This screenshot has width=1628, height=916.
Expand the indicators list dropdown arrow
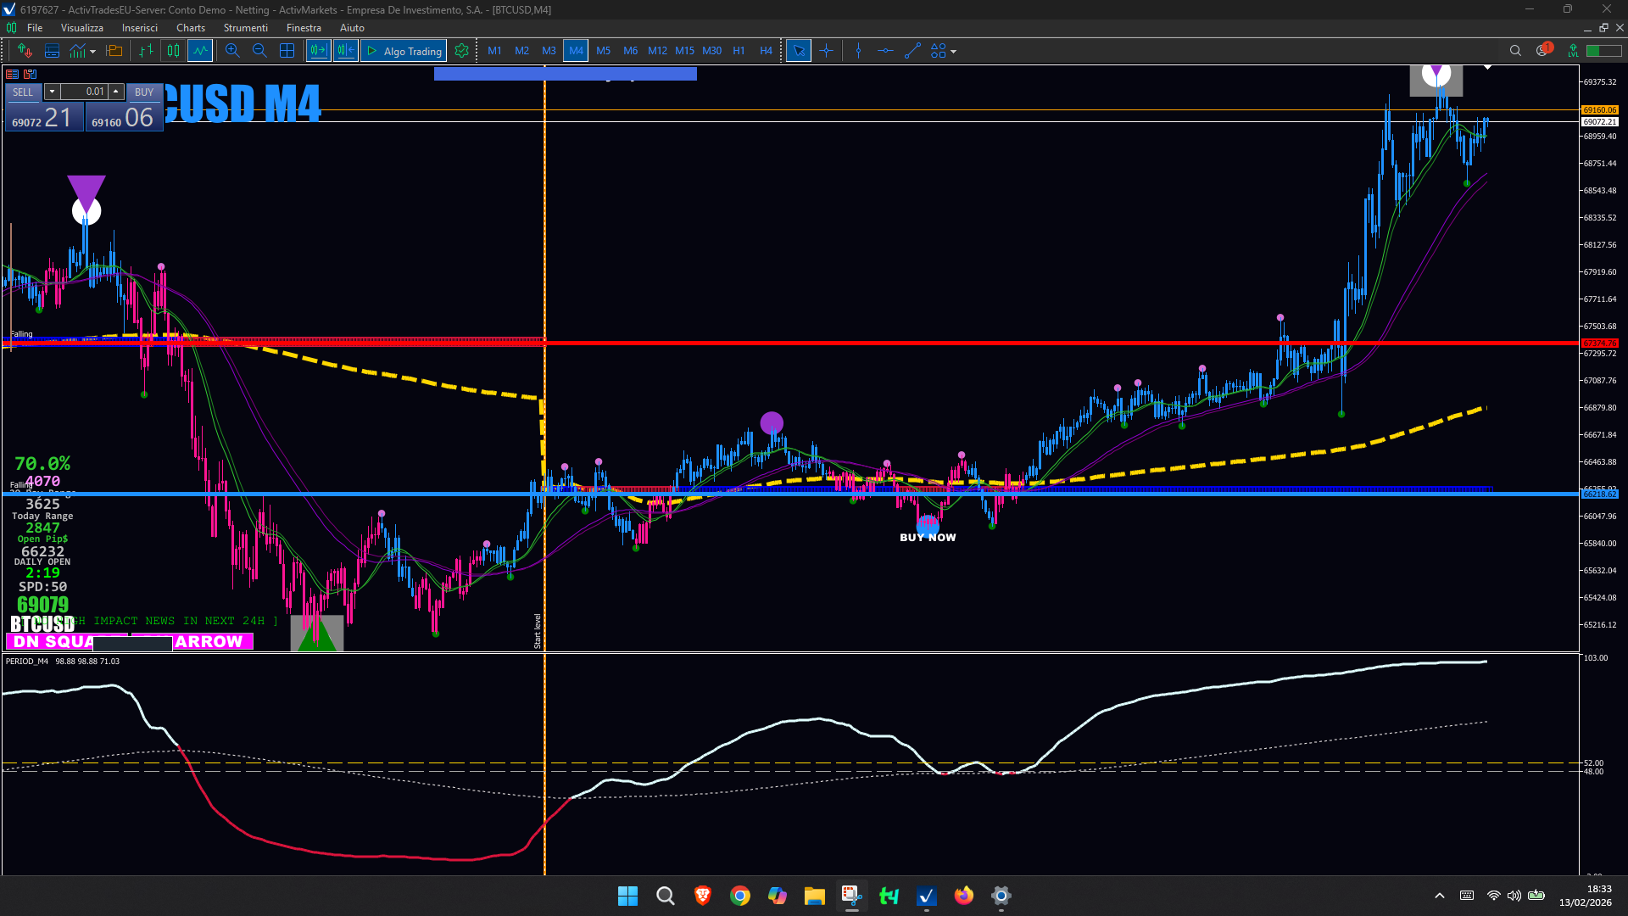click(92, 52)
